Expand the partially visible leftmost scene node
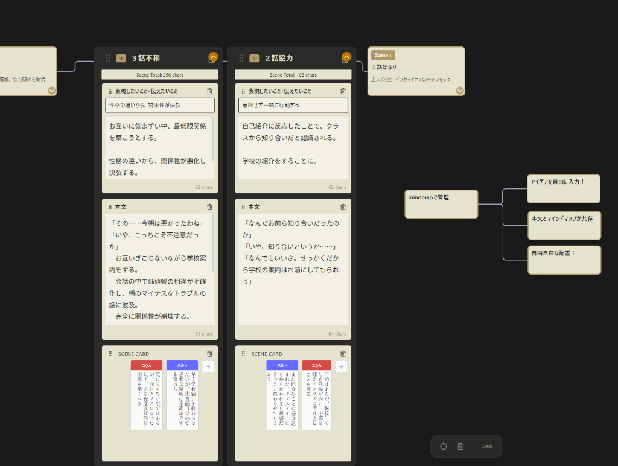This screenshot has height=466, width=618. (x=52, y=91)
